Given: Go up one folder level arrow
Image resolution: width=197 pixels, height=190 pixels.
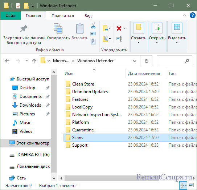Looking at the screenshot, I should pyautogui.click(x=34, y=61).
